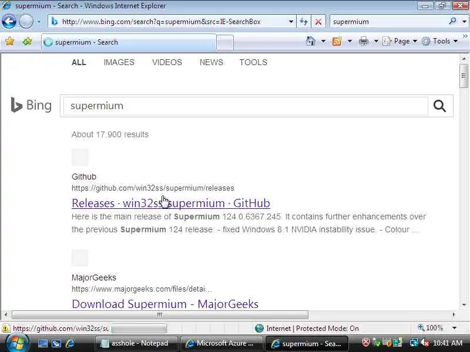The image size is (470, 352).
Task: Click 'Internet | Protected Mode: On' status
Action: point(307,329)
